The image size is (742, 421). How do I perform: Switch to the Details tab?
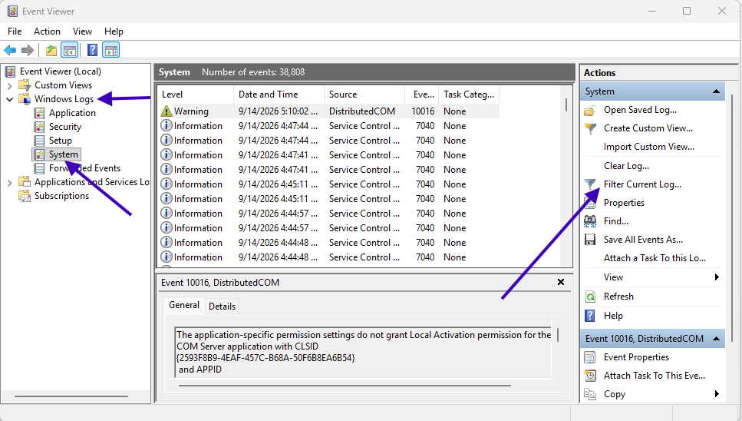[x=222, y=307]
